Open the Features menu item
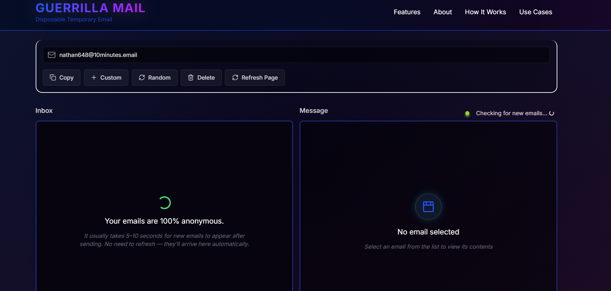The image size is (611, 291). tap(407, 12)
